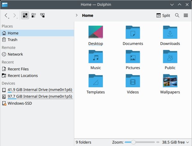This screenshot has height=146, width=192.
Task: Click the Videos folder name
Action: (133, 92)
